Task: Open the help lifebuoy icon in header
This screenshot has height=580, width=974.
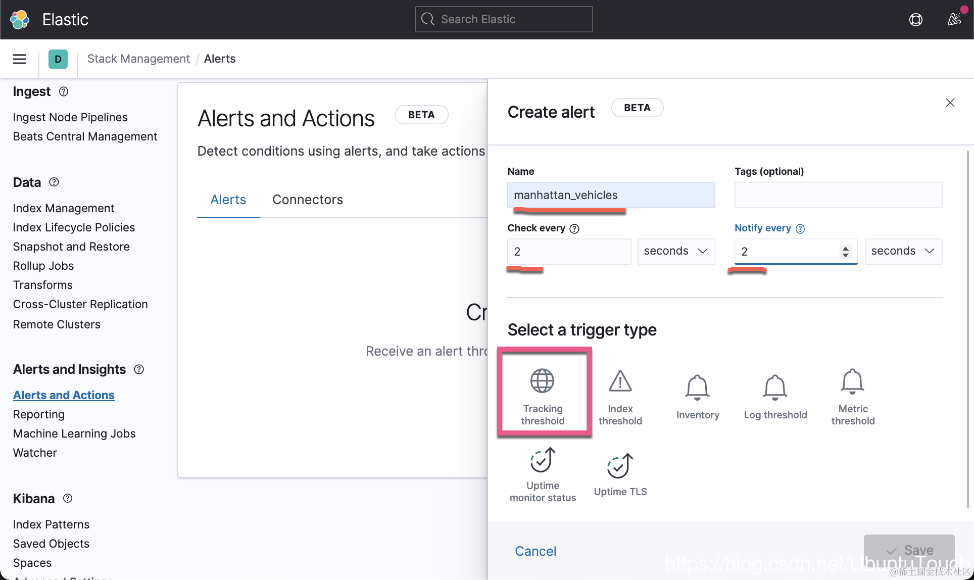Action: [915, 20]
